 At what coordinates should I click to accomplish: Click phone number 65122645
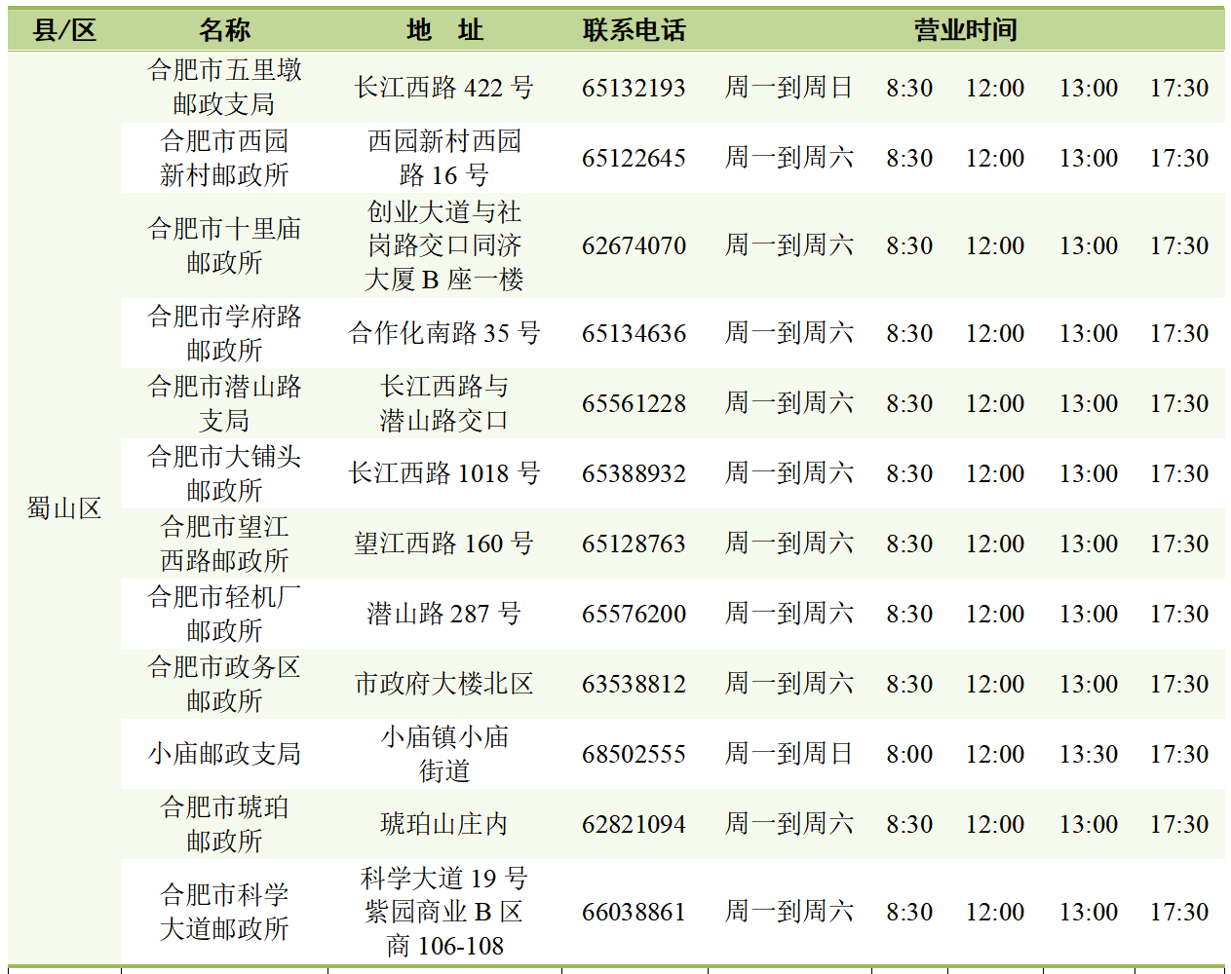(x=634, y=158)
